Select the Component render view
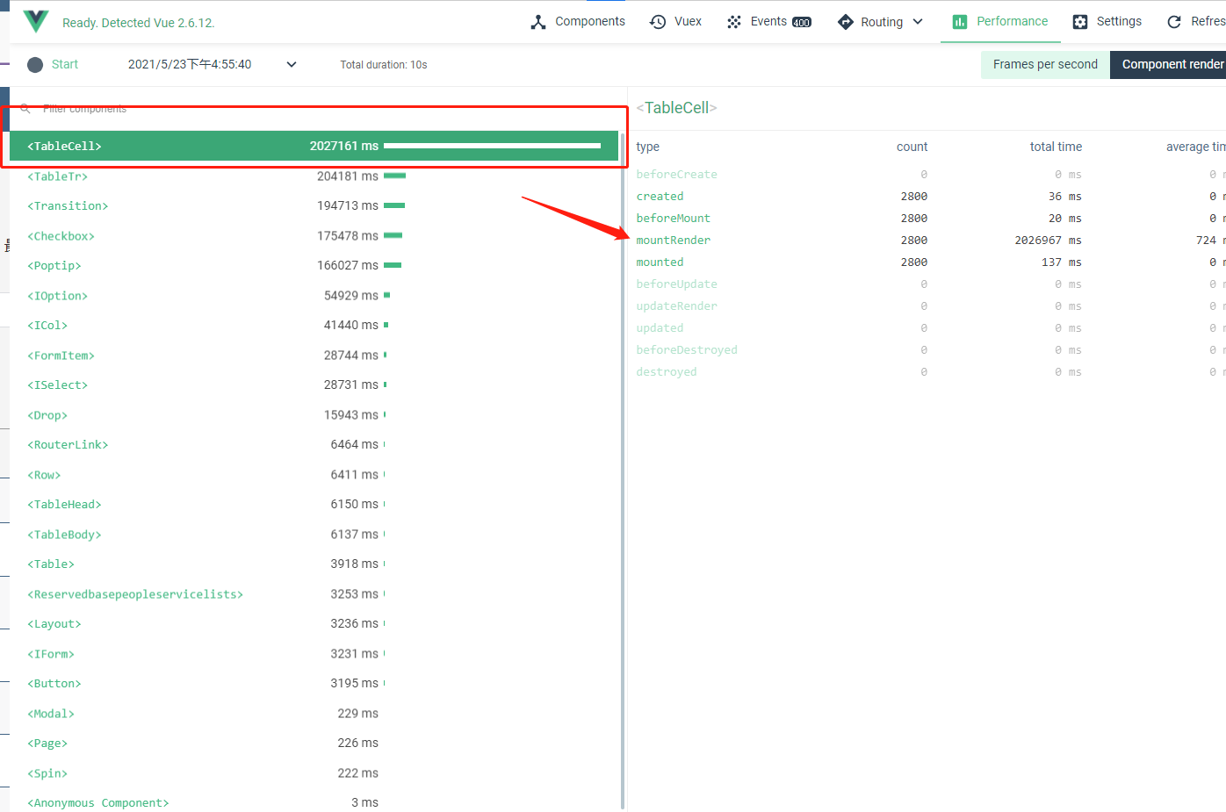This screenshot has height=812, width=1226. coord(1169,65)
